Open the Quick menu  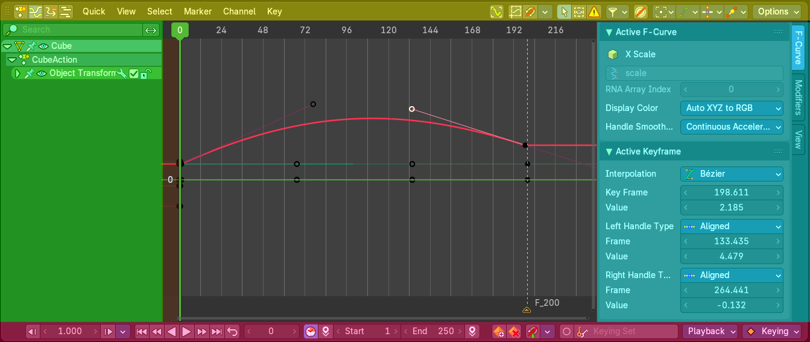point(93,11)
